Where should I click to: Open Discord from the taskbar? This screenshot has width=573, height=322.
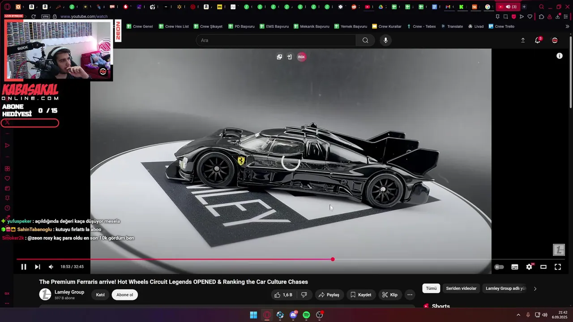tap(293, 315)
